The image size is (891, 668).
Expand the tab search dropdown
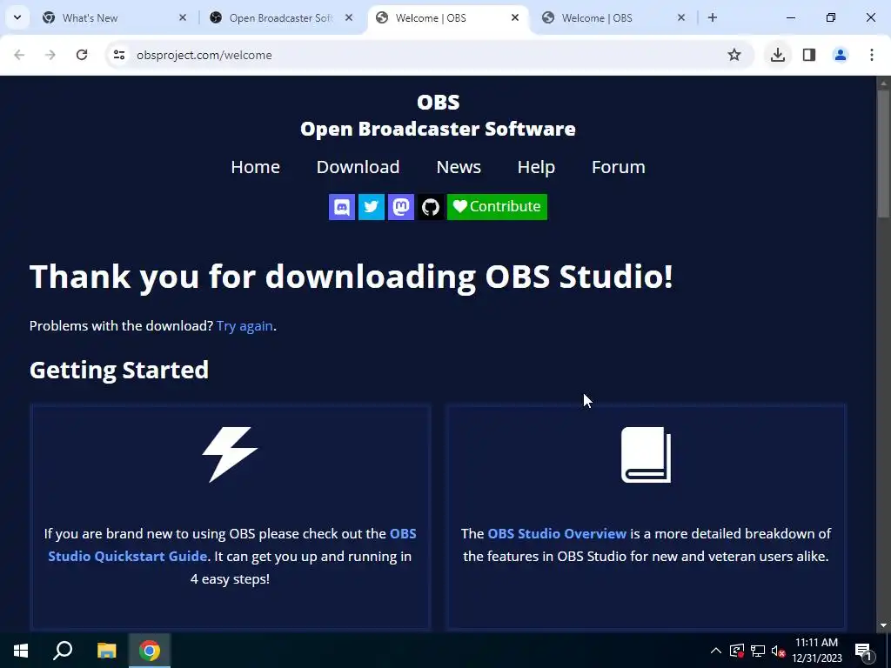coord(17,17)
